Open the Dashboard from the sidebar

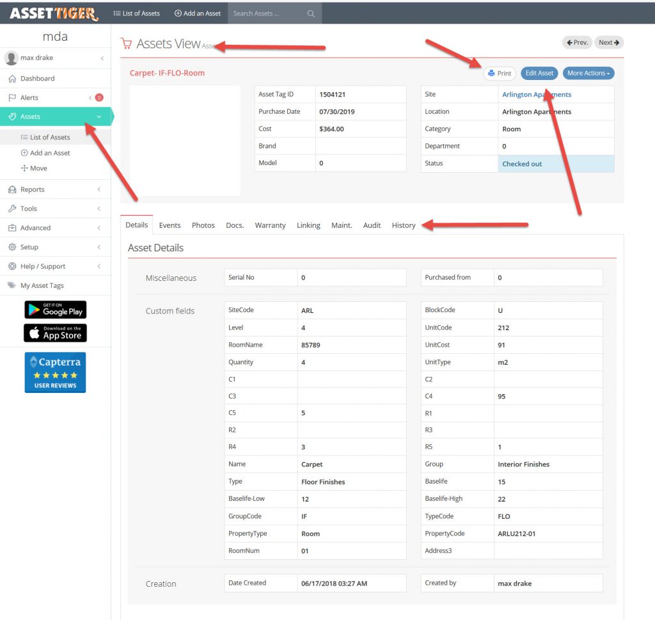pyautogui.click(x=37, y=79)
